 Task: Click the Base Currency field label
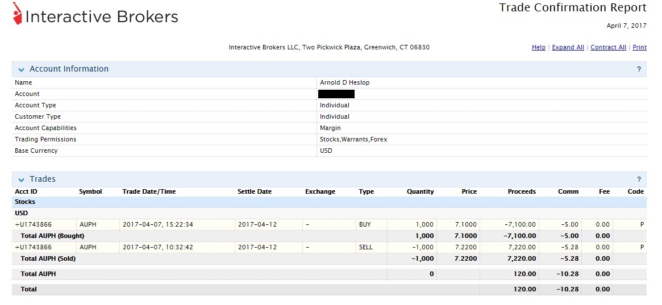coord(36,151)
